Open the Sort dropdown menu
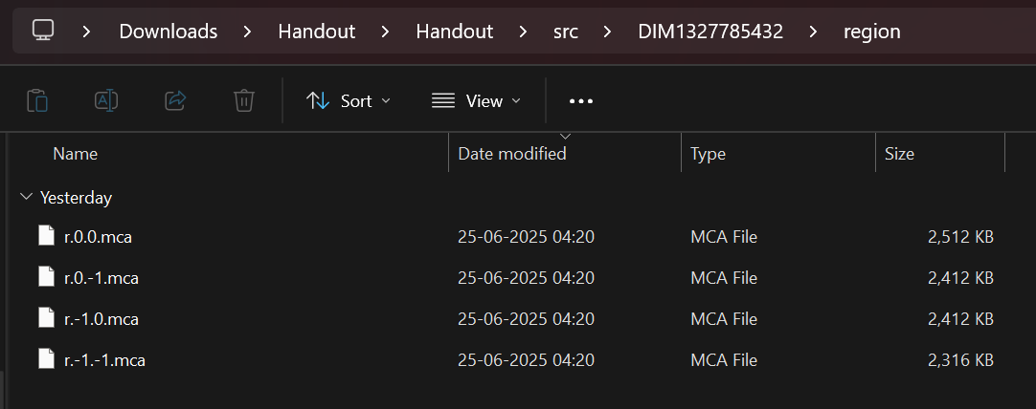Image resolution: width=1036 pixels, height=409 pixels. (x=349, y=101)
